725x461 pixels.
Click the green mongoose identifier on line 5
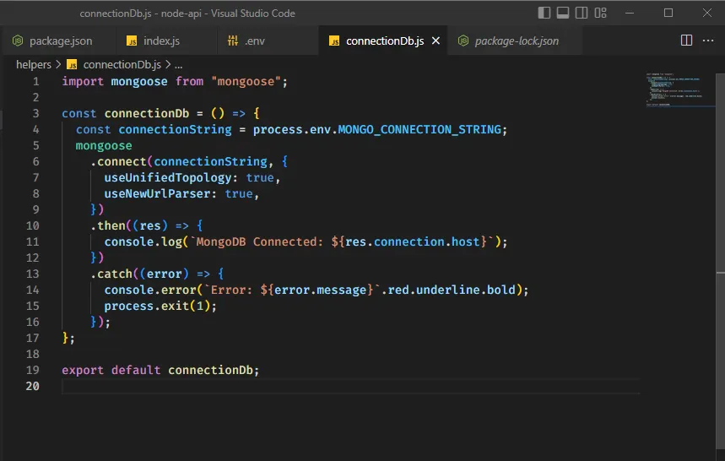(104, 146)
